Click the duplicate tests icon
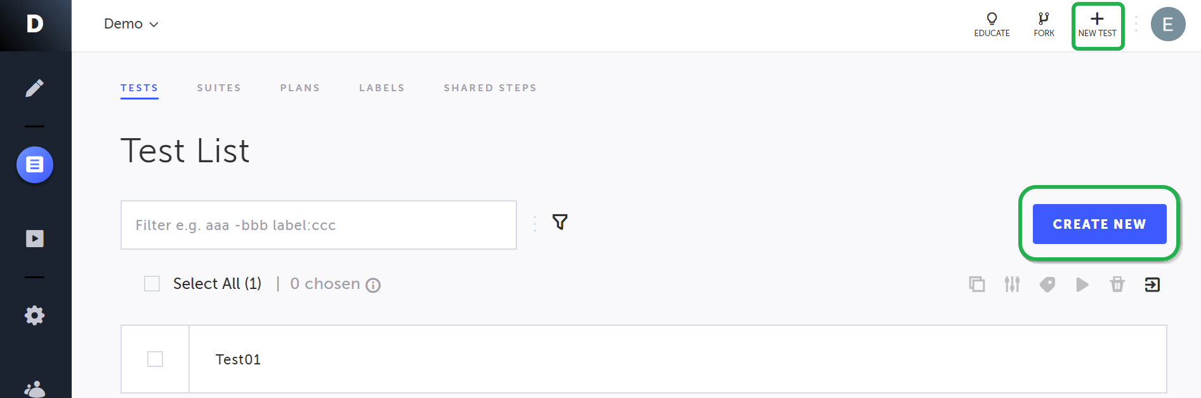This screenshot has height=398, width=1201. [x=977, y=285]
